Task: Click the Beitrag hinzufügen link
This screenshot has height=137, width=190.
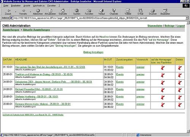Action: 93,52
